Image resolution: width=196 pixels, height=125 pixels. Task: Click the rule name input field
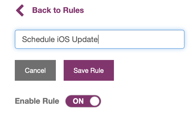pyautogui.click(x=100, y=39)
